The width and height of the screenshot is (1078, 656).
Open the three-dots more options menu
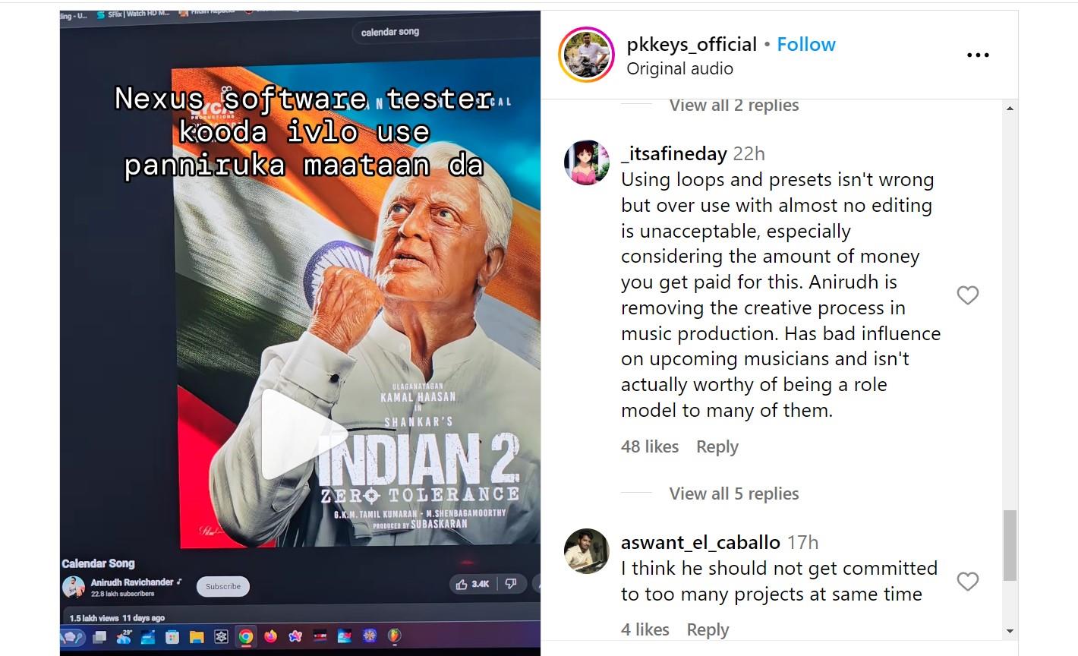point(978,55)
